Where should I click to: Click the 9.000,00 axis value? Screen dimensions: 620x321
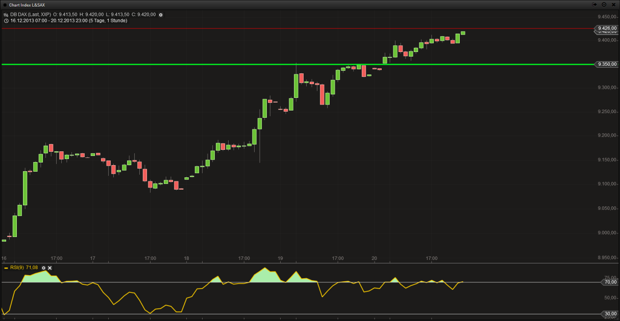pos(607,233)
